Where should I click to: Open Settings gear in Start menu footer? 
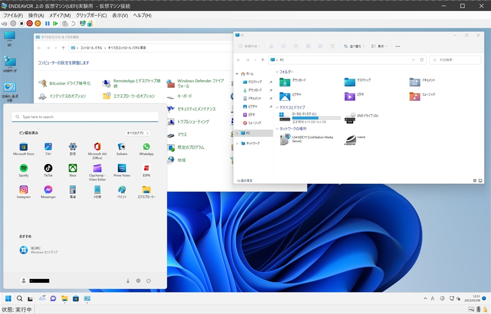pyautogui.click(x=138, y=280)
